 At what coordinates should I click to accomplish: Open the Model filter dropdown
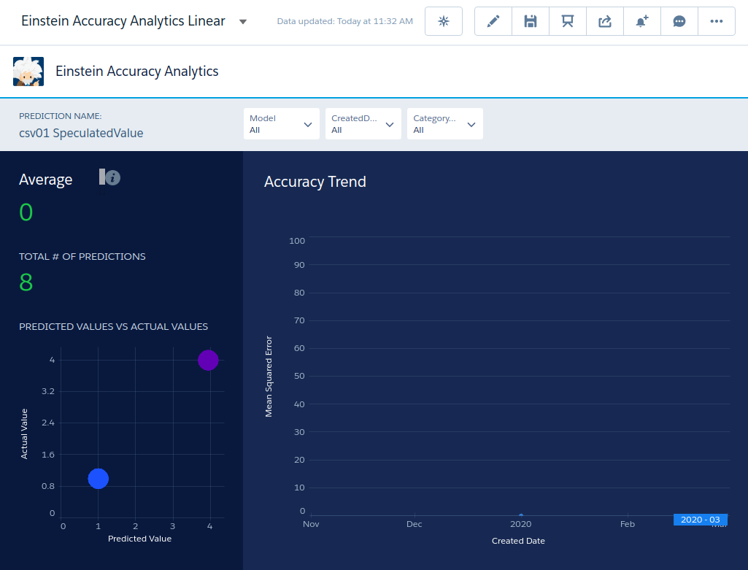click(x=281, y=124)
